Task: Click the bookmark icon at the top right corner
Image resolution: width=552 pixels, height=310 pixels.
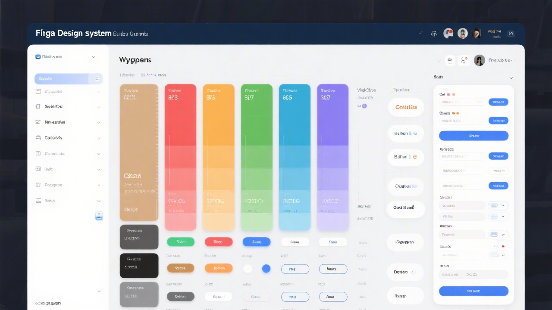Action: (x=511, y=33)
